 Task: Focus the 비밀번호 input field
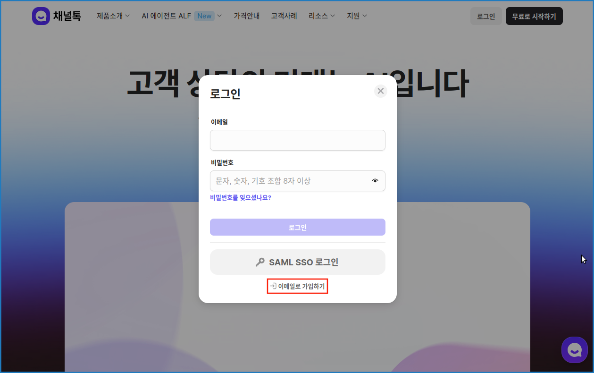pos(288,181)
